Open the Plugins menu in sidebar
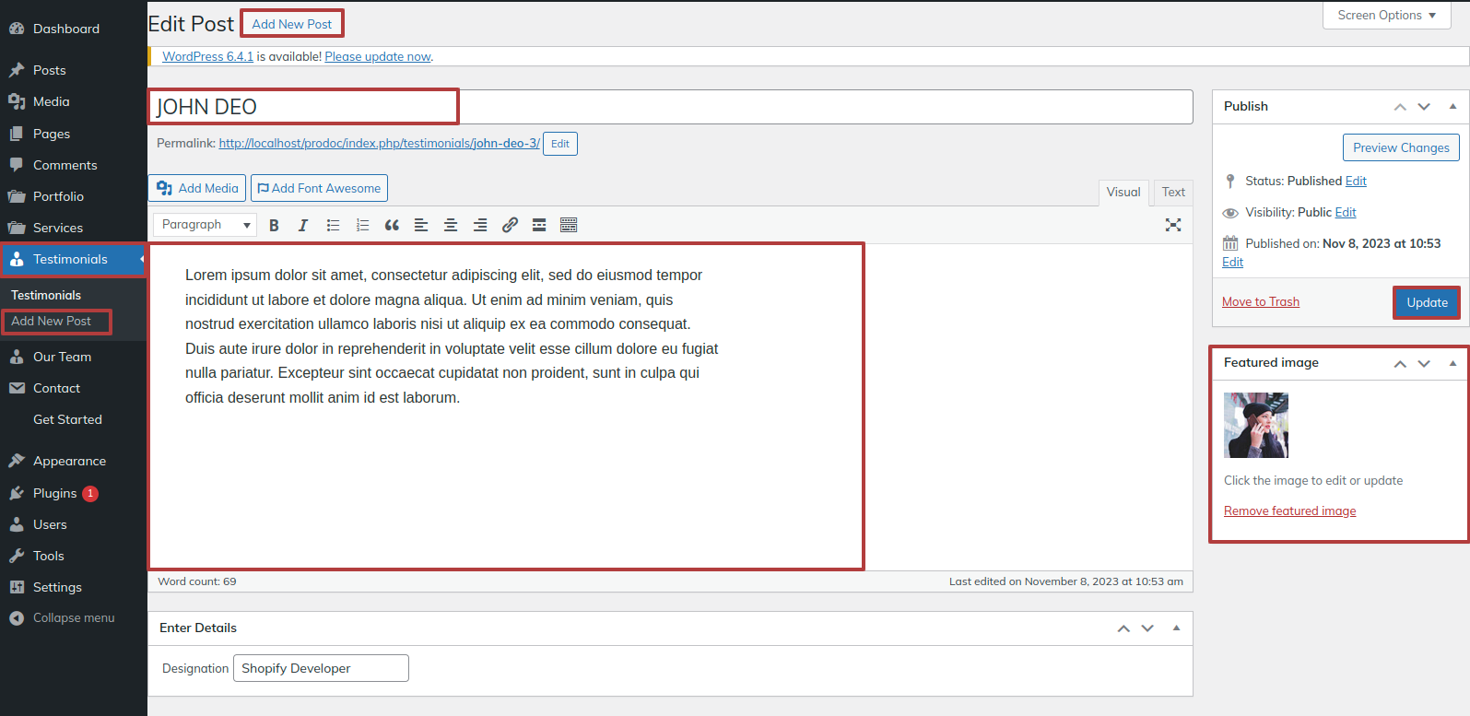The image size is (1470, 716). pyautogui.click(x=55, y=493)
